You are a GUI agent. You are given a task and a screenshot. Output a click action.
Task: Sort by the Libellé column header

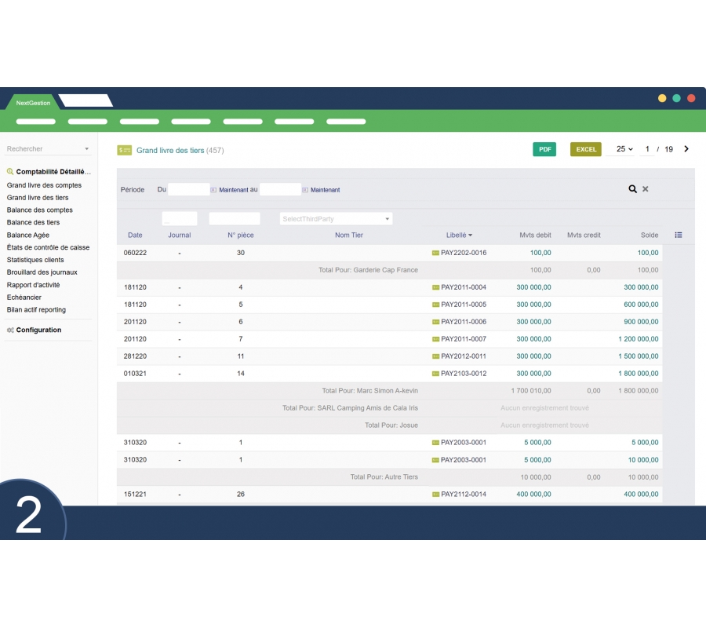tap(459, 235)
